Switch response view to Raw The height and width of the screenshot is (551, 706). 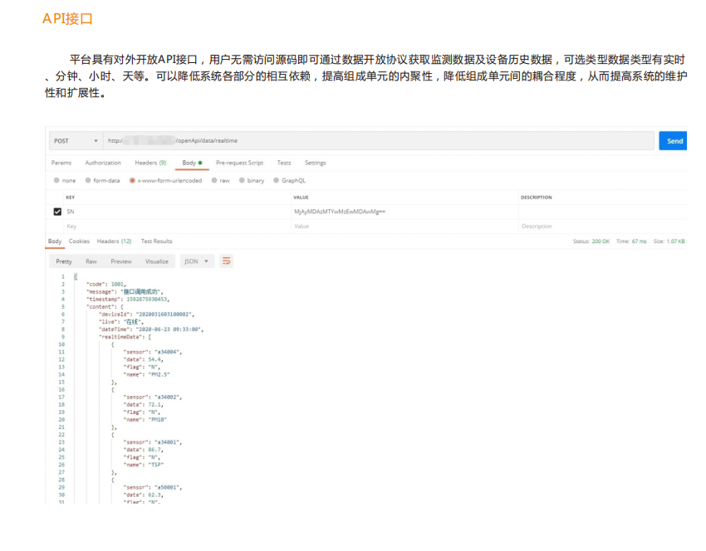[x=91, y=261]
